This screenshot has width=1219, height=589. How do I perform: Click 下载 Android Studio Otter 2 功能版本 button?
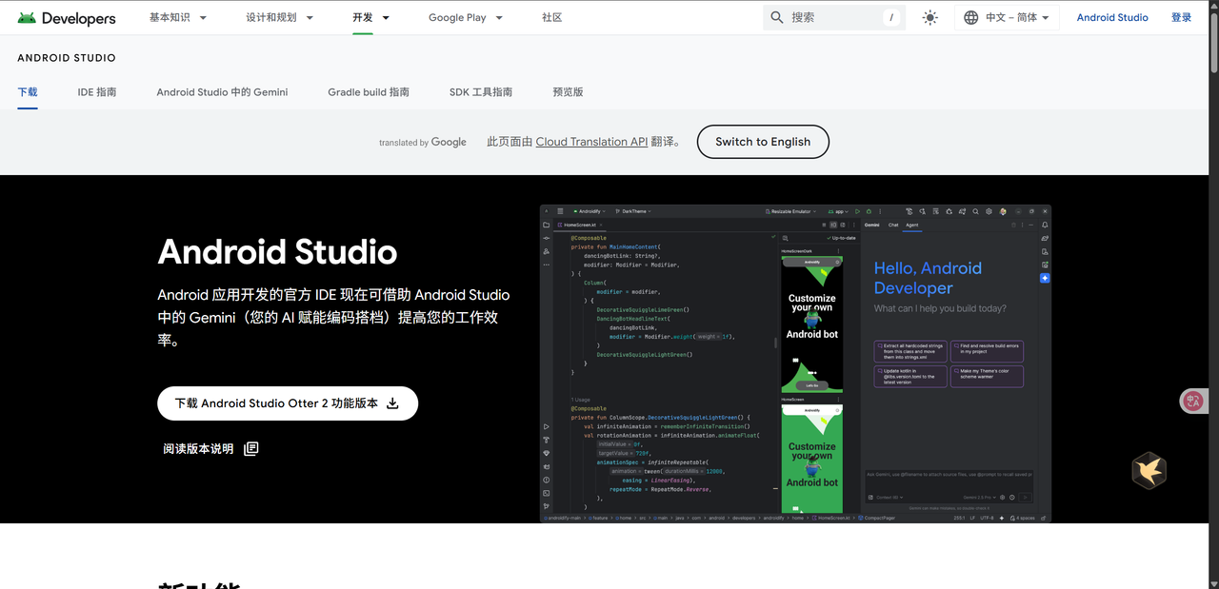coord(288,403)
